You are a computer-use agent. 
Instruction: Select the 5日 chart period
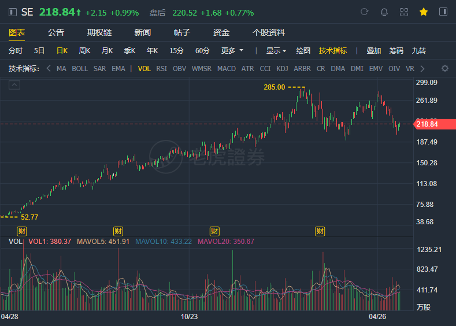[39, 51]
